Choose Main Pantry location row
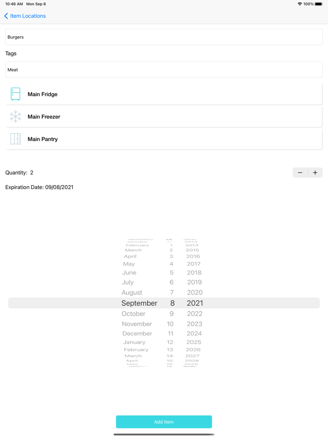The image size is (328, 438). 164,139
